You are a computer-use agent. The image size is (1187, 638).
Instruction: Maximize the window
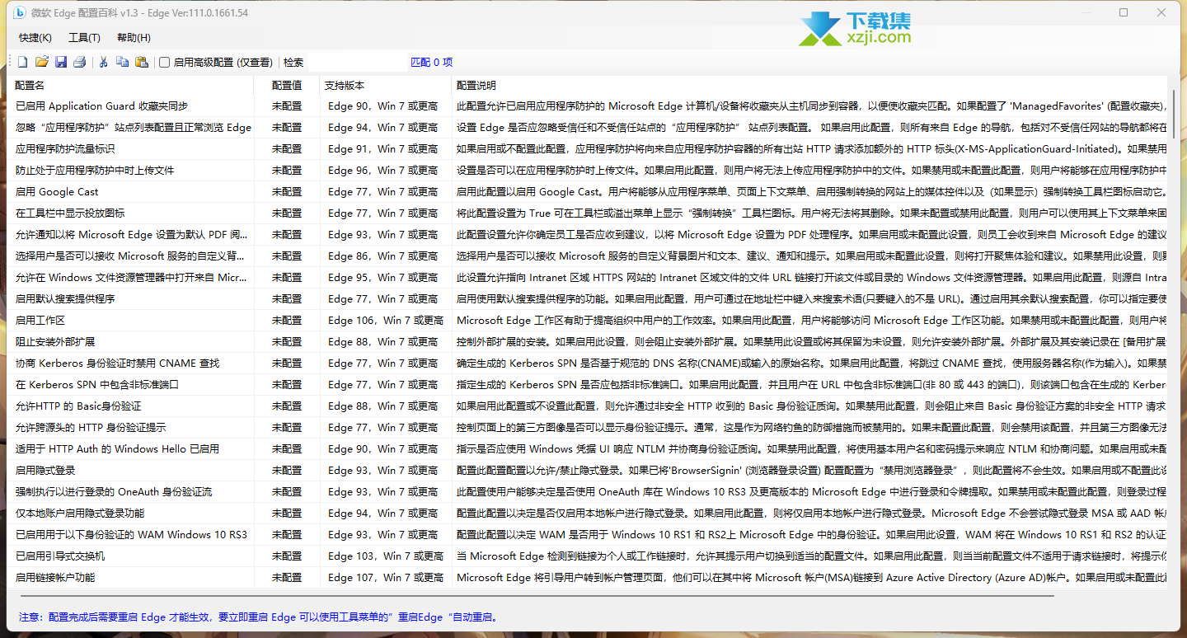coord(1124,12)
